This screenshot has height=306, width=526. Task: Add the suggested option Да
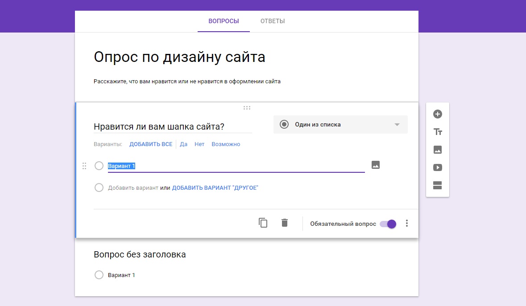coord(183,144)
